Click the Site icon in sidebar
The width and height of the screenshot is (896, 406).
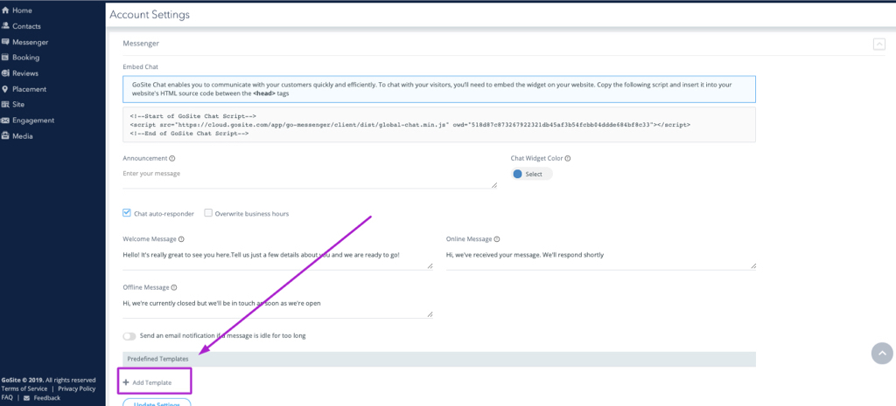(x=6, y=105)
